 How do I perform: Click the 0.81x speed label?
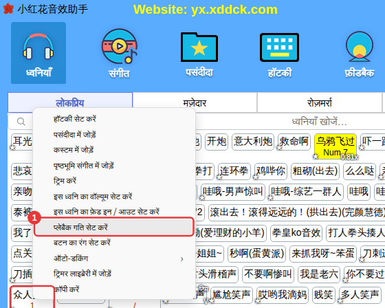(350, 157)
